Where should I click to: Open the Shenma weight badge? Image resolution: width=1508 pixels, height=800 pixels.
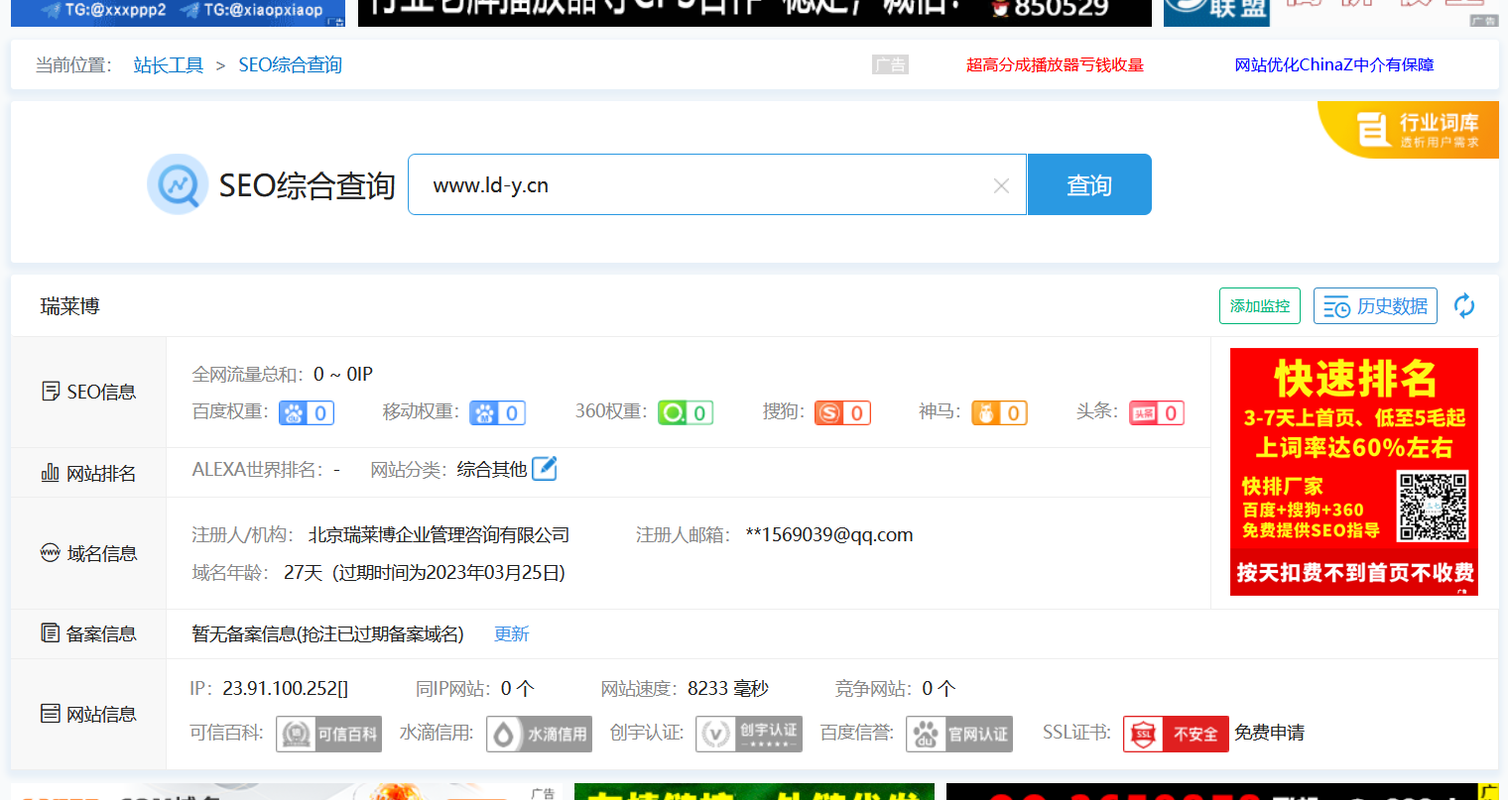point(999,412)
